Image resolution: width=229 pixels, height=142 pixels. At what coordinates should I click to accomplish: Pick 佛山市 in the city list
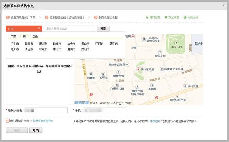coord(85,43)
